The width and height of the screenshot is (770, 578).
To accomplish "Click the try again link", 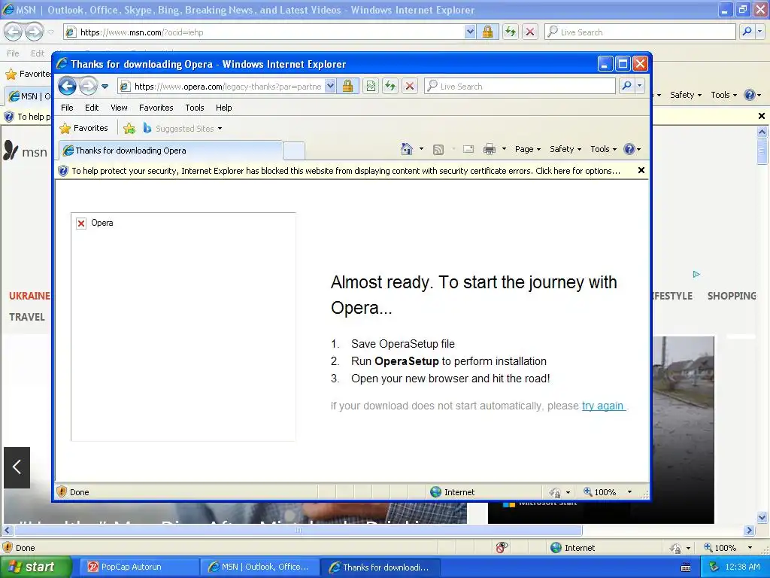I will pyautogui.click(x=602, y=406).
